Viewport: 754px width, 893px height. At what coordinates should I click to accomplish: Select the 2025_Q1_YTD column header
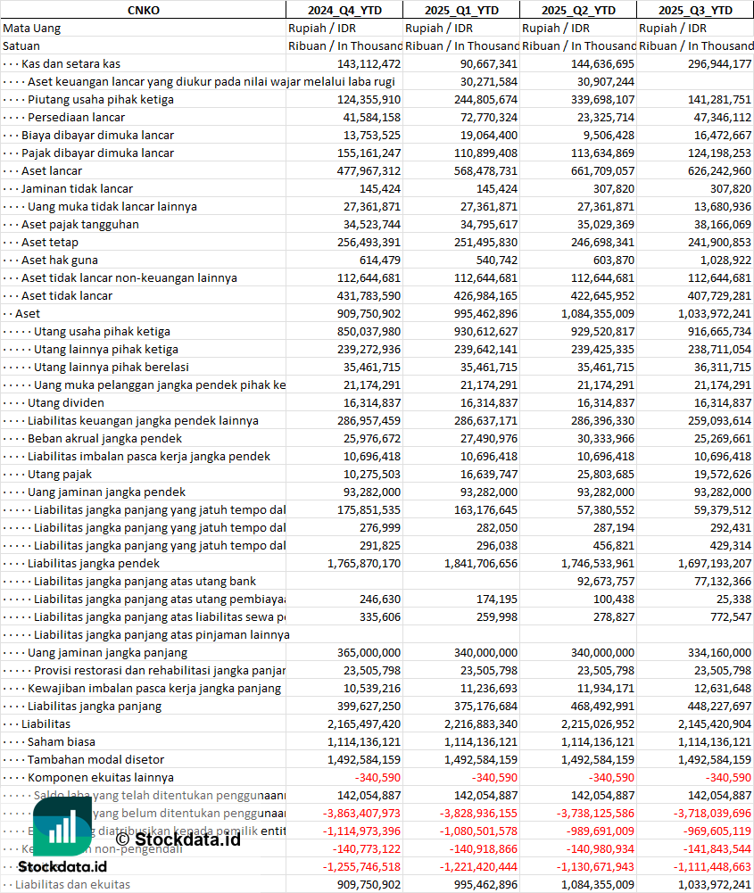[x=461, y=10]
